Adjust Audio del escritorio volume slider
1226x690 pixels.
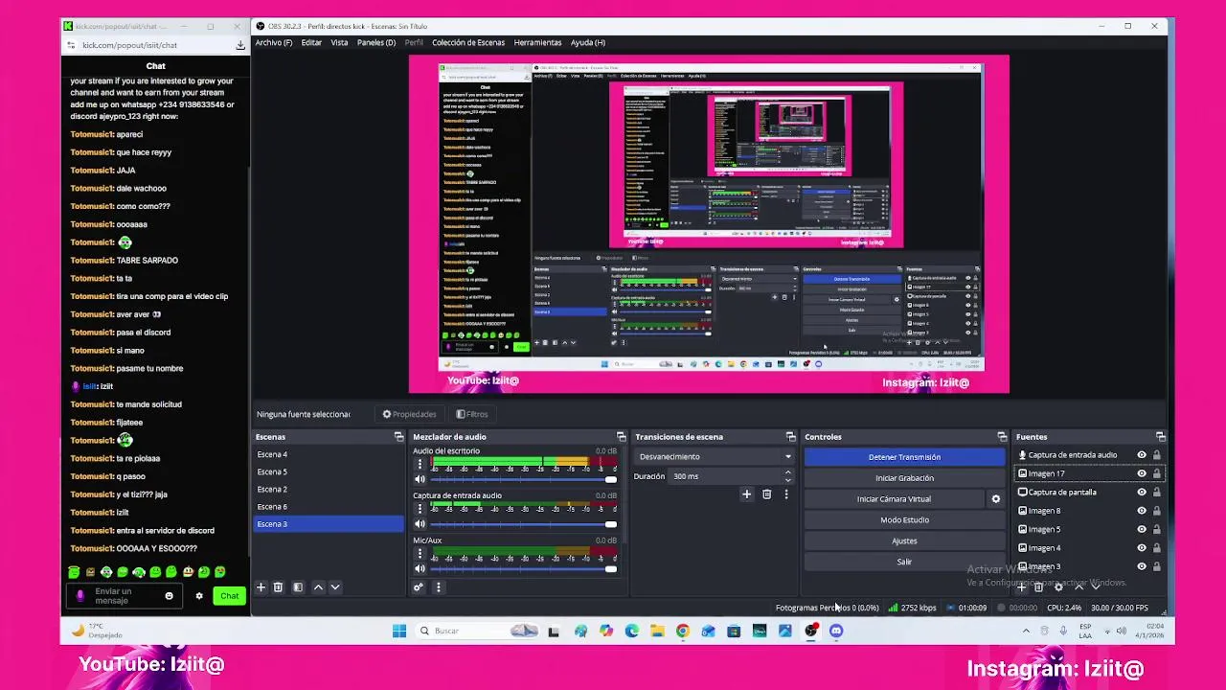[x=523, y=479]
